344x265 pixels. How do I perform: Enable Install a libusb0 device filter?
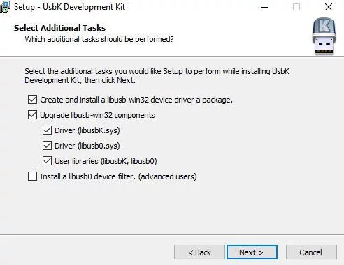click(32, 176)
